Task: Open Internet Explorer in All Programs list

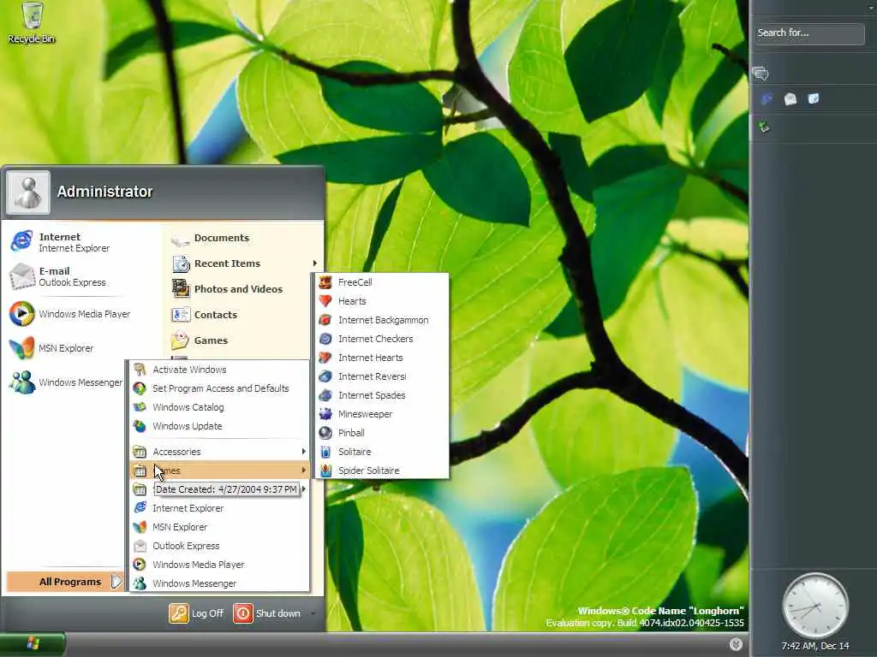Action: (219, 508)
